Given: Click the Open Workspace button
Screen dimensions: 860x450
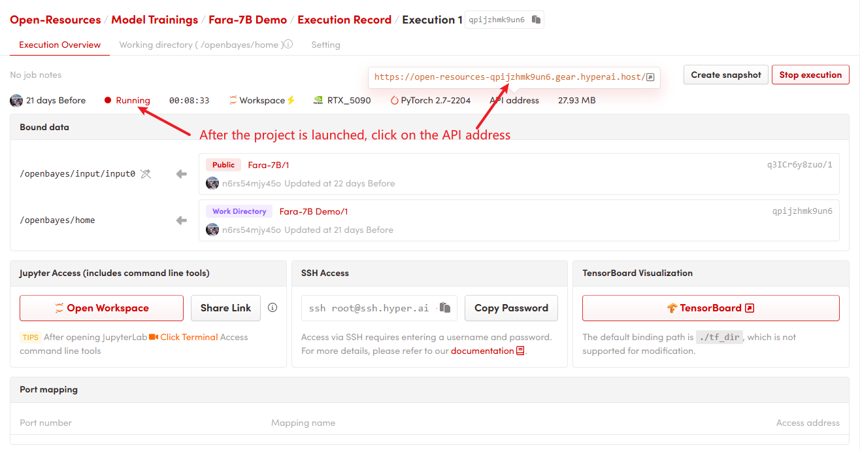Looking at the screenshot, I should point(101,308).
